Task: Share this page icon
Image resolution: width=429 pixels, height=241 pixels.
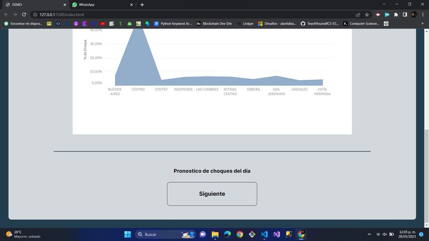Action: pos(358,14)
